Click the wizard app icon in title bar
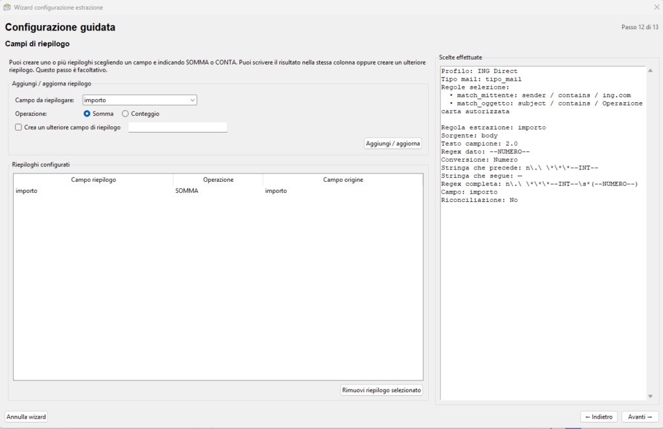The image size is (663, 429). pyautogui.click(x=6, y=7)
